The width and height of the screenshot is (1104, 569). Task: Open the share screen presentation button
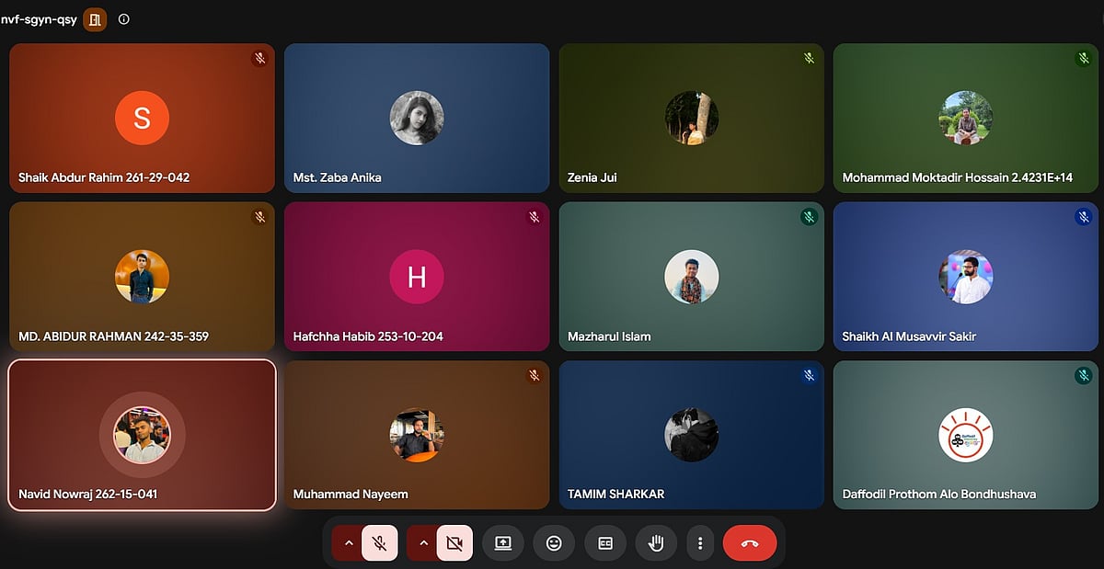[502, 542]
